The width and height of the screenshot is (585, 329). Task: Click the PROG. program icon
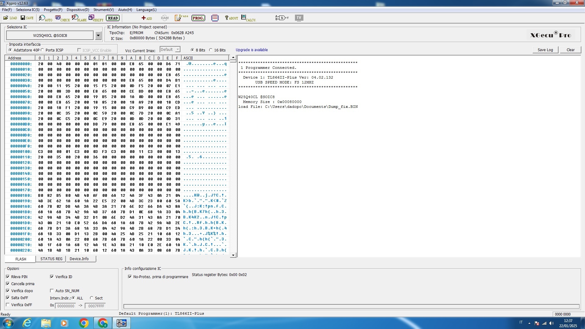tap(198, 18)
